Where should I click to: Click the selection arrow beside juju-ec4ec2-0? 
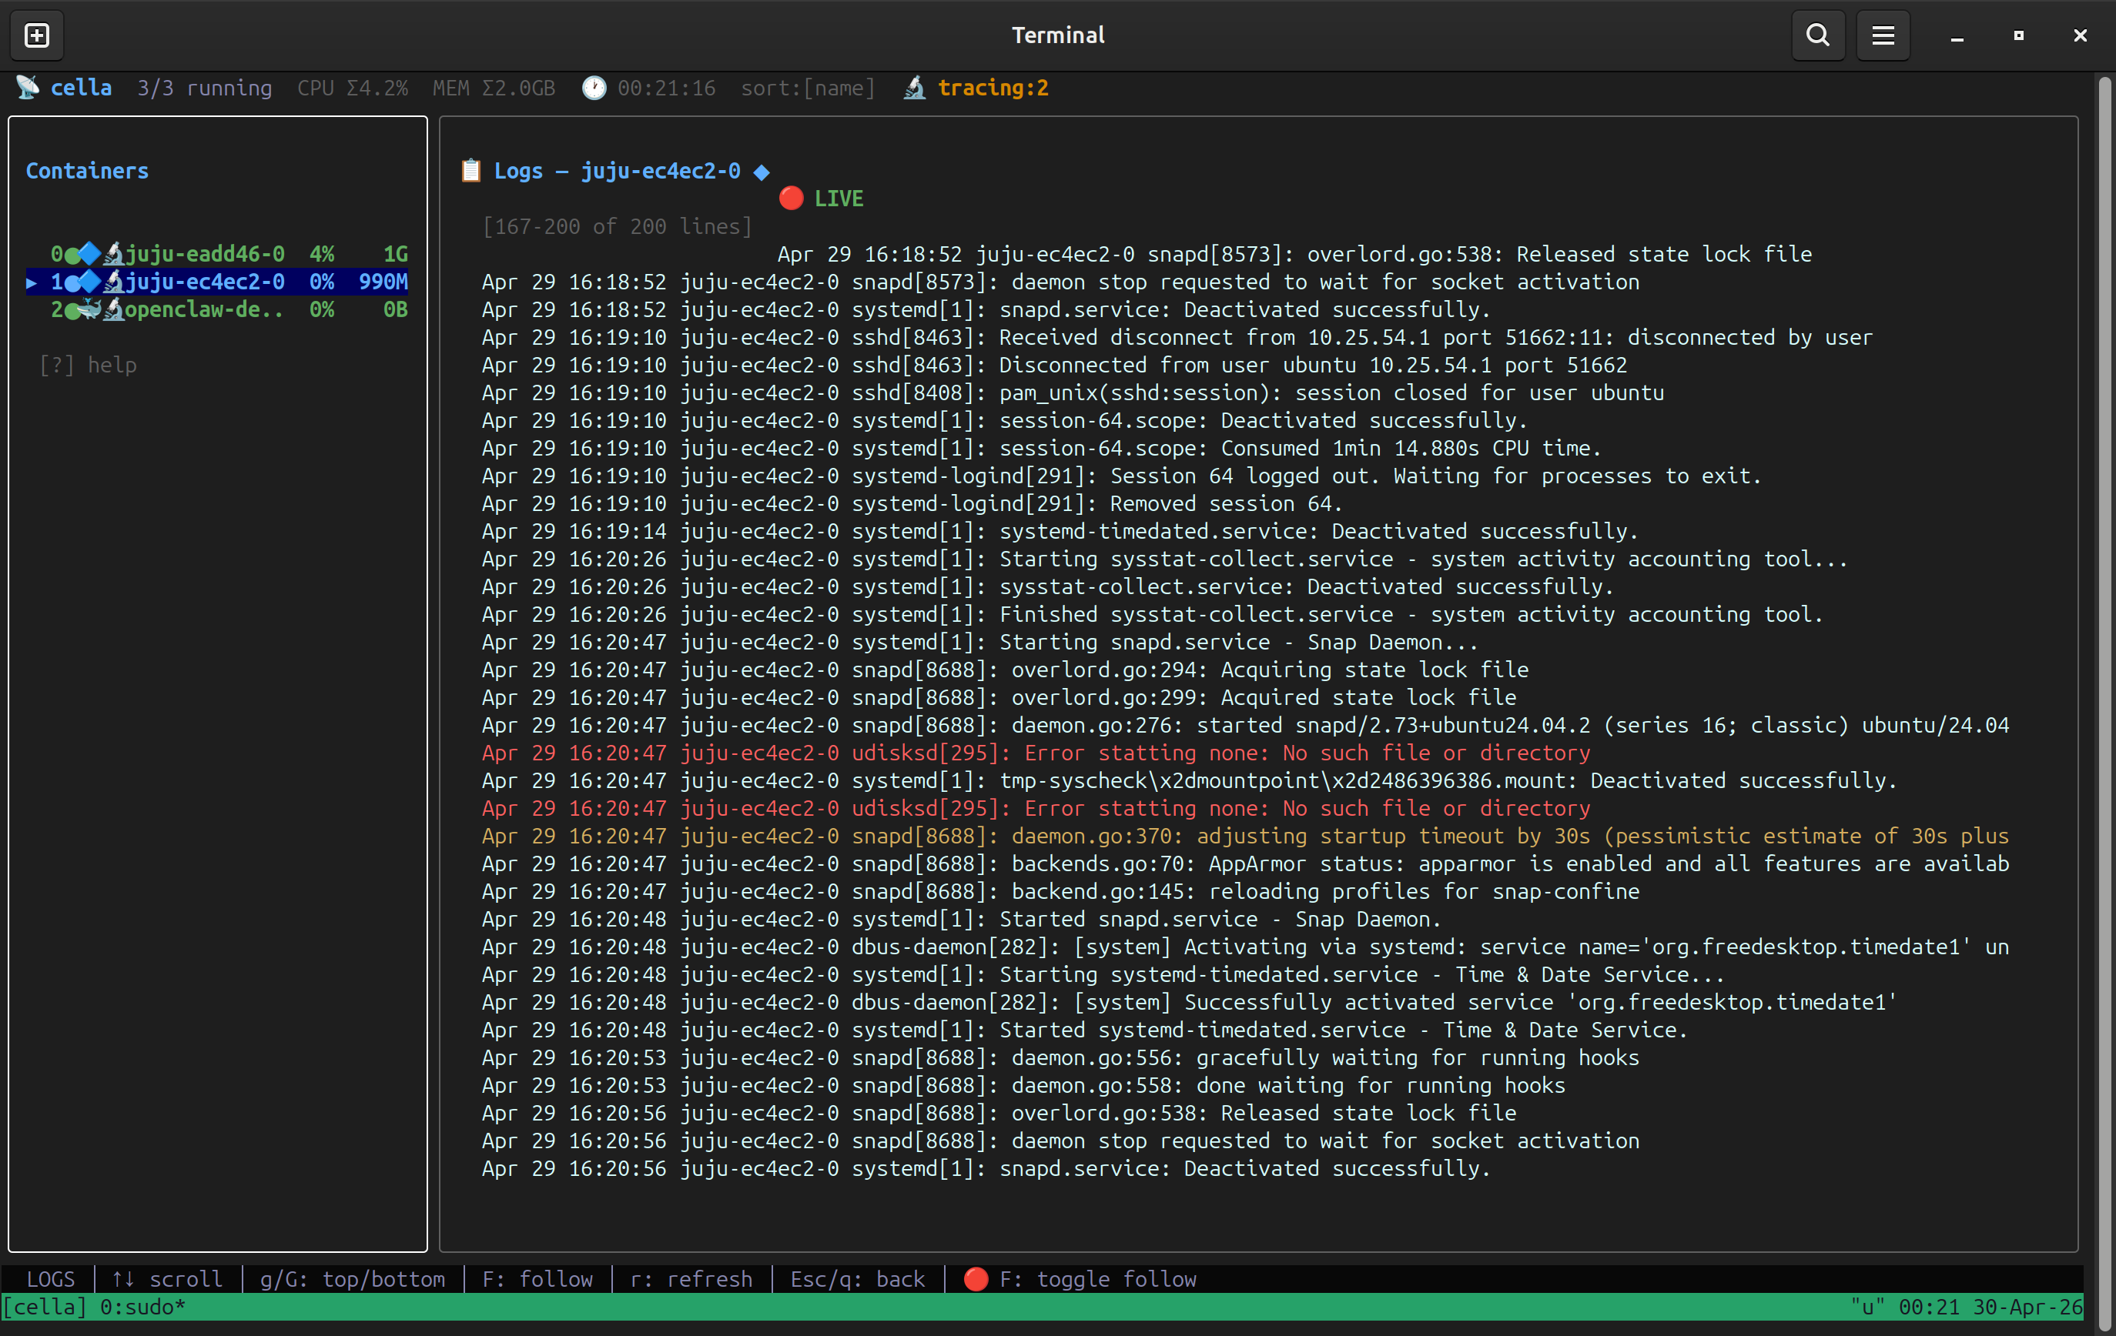[32, 282]
